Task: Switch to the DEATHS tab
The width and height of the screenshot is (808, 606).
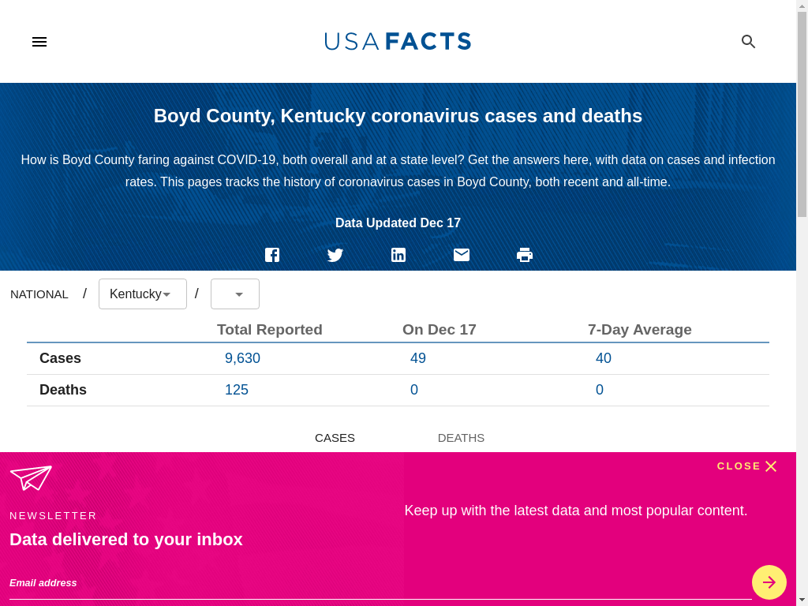Action: [461, 438]
